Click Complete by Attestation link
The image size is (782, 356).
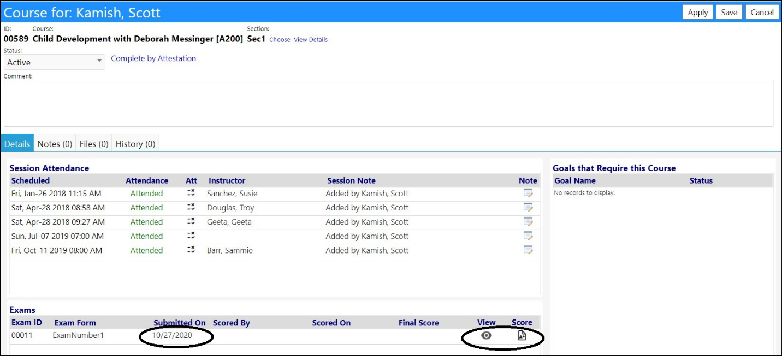point(153,58)
